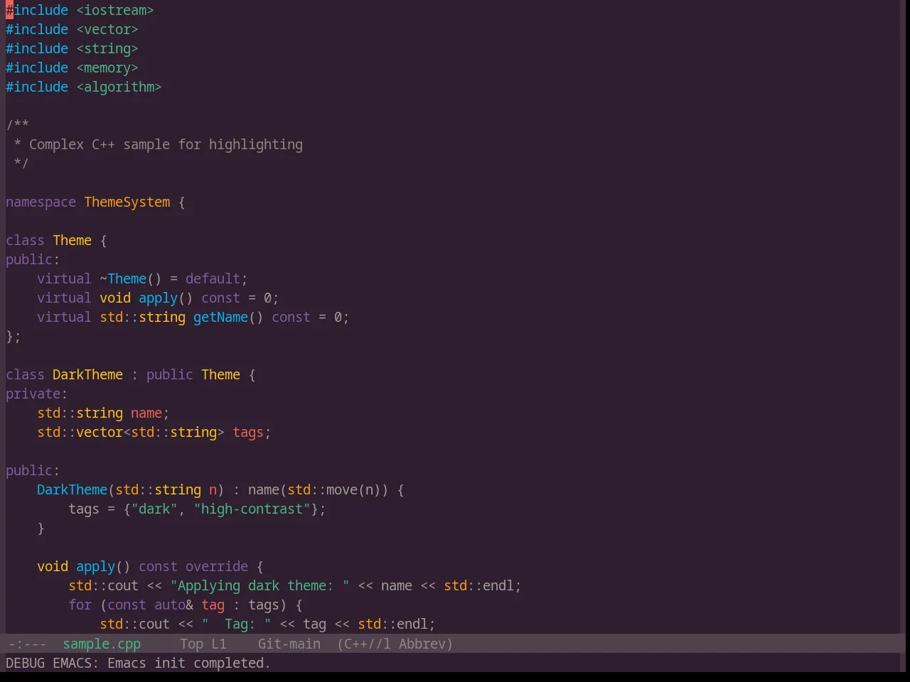Click the comment 'Complex C++ sample for highlighting'

166,144
